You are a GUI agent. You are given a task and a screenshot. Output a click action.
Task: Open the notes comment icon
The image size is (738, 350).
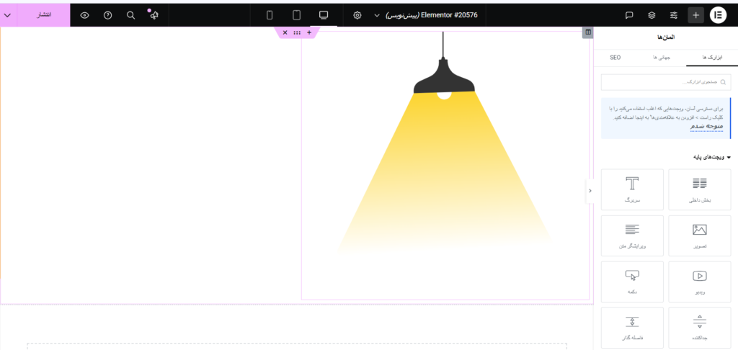(x=629, y=14)
